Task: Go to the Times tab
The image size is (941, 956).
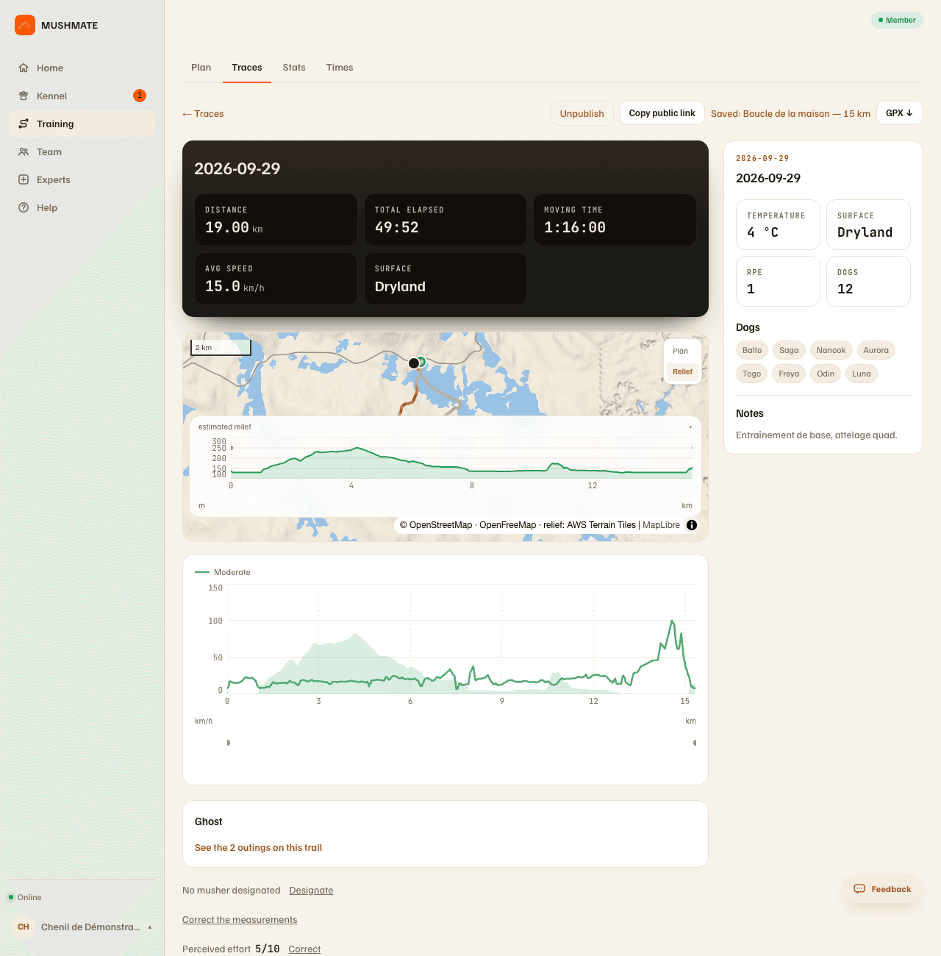Action: click(340, 68)
